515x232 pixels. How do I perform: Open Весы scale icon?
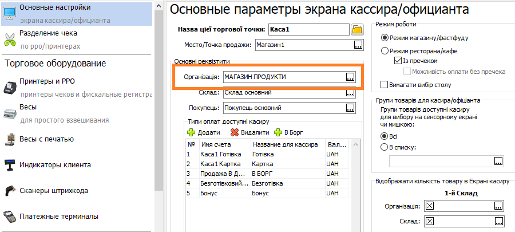point(10,113)
